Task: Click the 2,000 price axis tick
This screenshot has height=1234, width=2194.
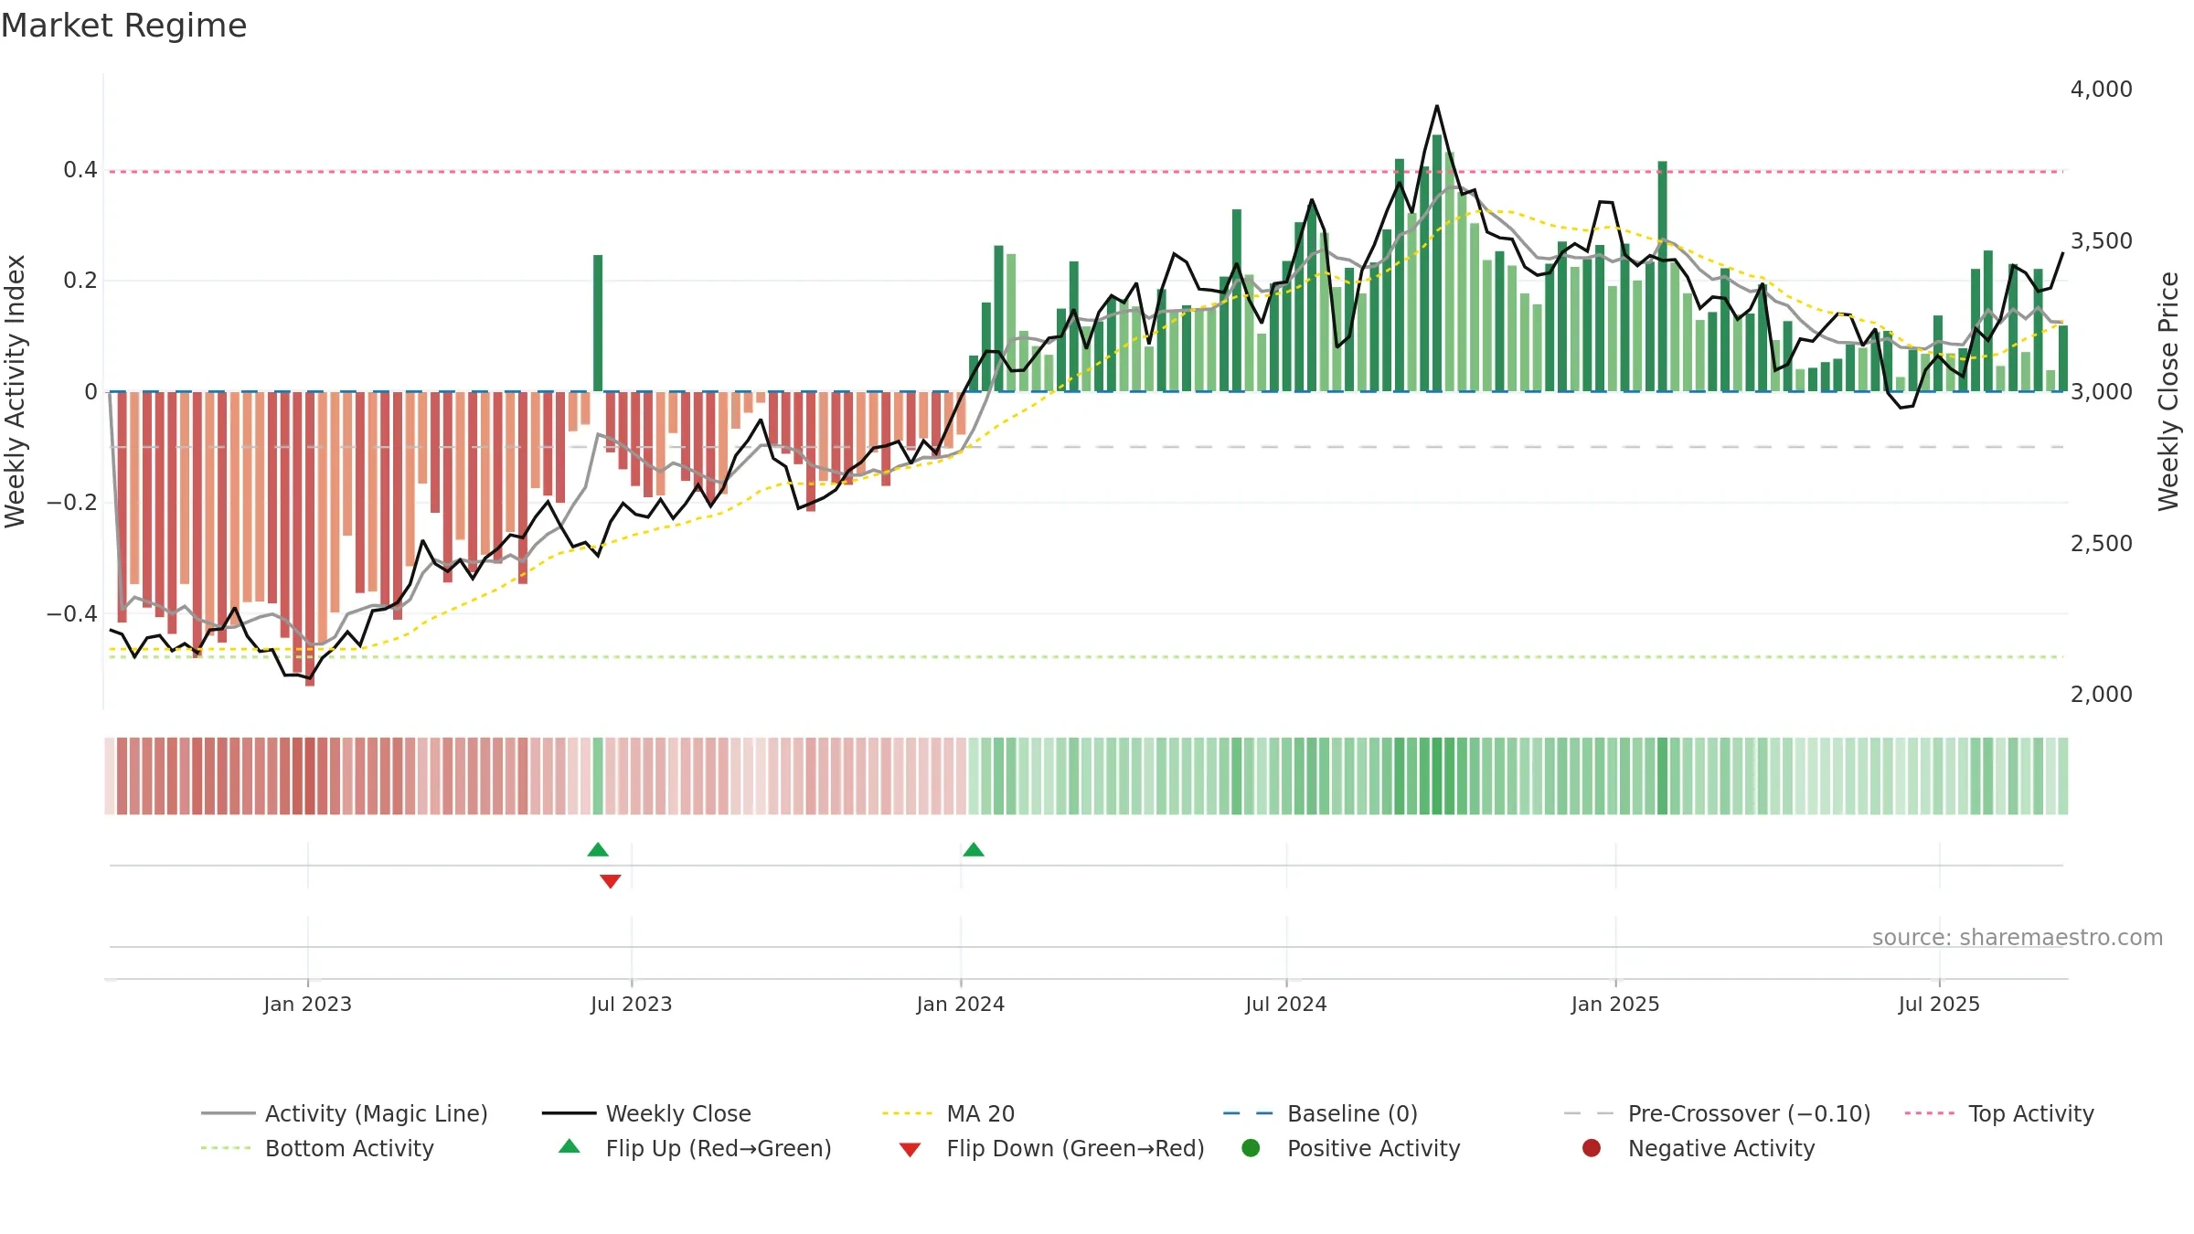Action: tap(2101, 694)
